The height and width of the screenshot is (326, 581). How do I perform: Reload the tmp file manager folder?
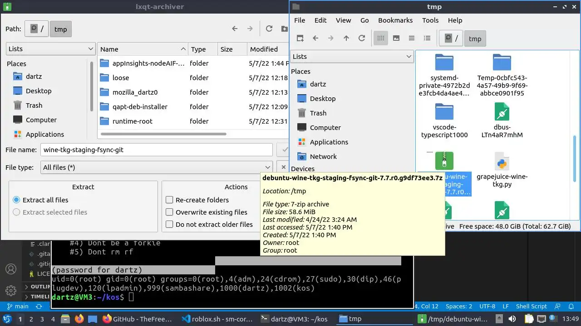(x=362, y=38)
